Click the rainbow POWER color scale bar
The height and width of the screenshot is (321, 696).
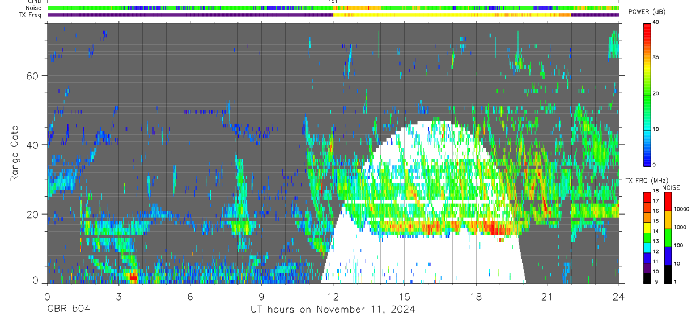647,94
